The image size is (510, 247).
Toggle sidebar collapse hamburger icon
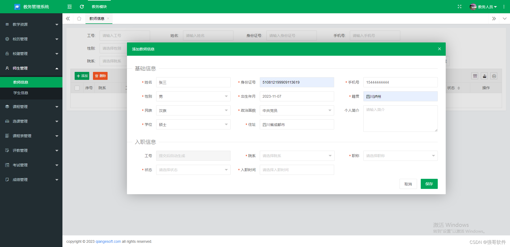[x=70, y=7]
